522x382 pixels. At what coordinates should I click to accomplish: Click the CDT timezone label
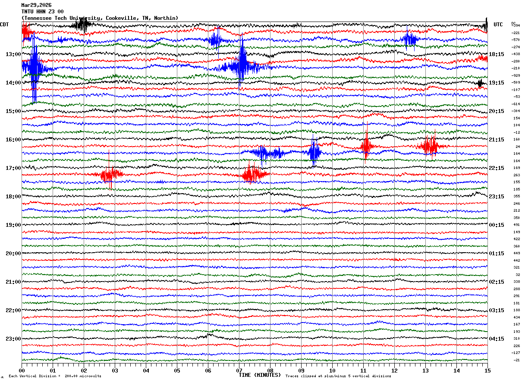point(4,25)
